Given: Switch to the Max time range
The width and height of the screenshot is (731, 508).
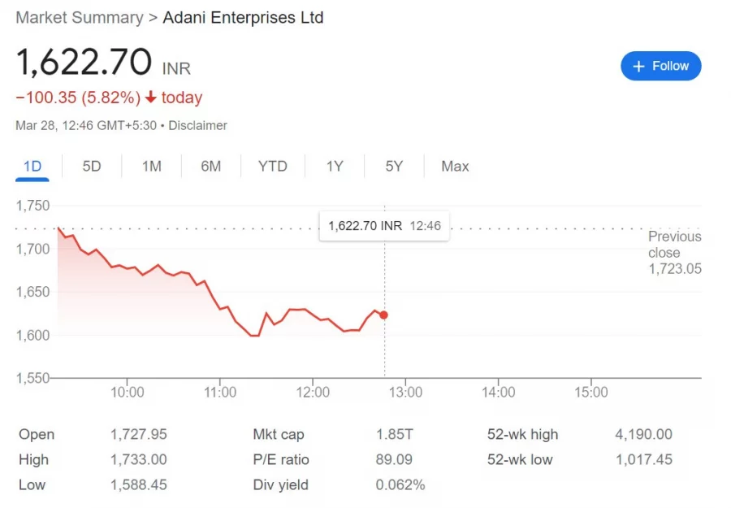Looking at the screenshot, I should coord(455,166).
